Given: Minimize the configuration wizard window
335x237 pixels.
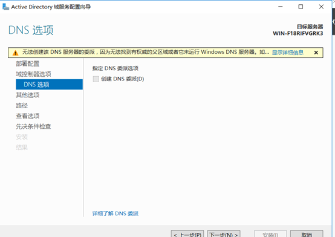Looking at the screenshot, I should click(x=281, y=7).
